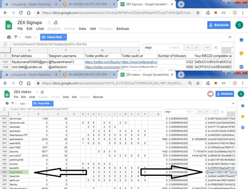Screen dimensions: 248x189
Task: Reload the page in ZEX stakes window
Action: click(21, 83)
